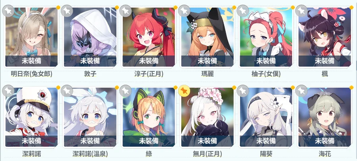Click pin icon on 潔莉諾(溫泉) card

[67, 91]
